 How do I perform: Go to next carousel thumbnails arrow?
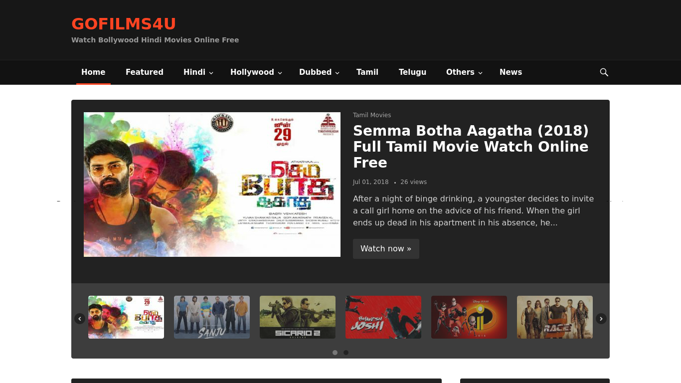tap(601, 319)
